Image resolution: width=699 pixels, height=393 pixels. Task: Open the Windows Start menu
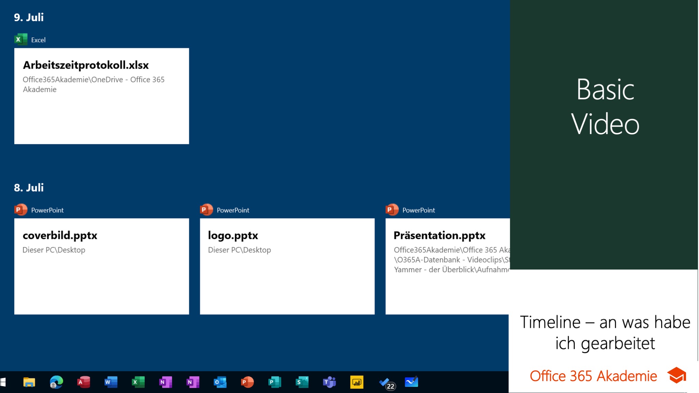(x=3, y=382)
